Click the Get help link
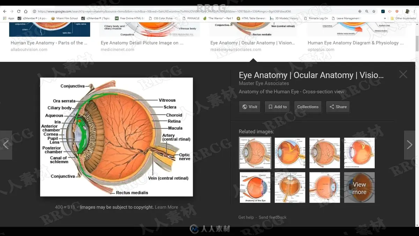The image size is (419, 236). click(x=246, y=217)
